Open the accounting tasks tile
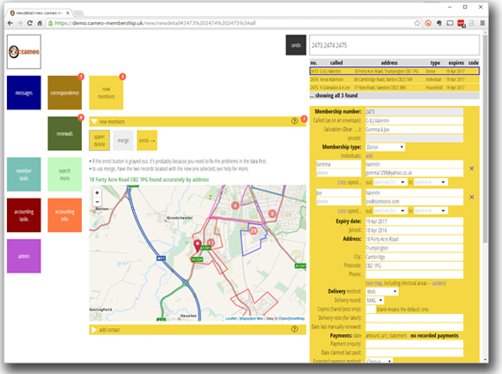 tap(24, 215)
